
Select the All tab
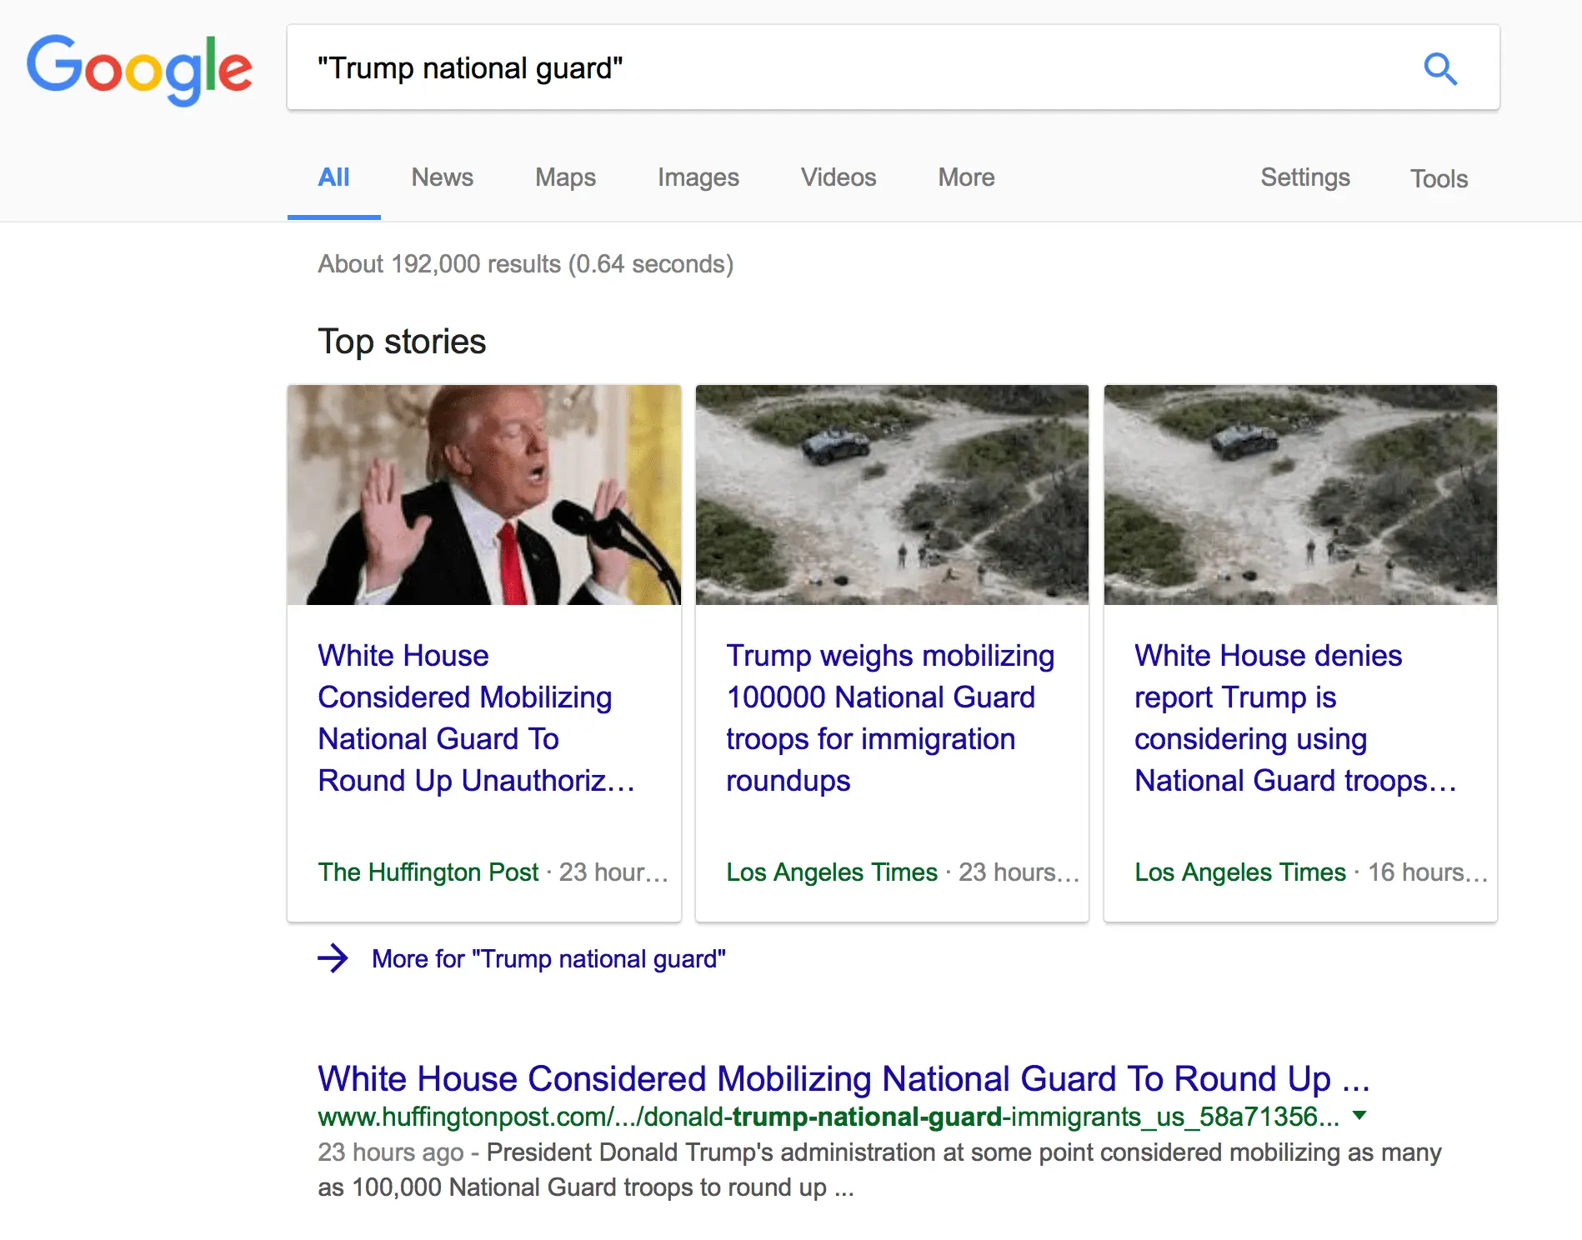coord(333,177)
